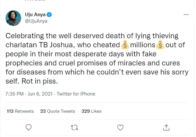Like the tweet with the heart icon
196x137 pixels.
tap(120, 127)
